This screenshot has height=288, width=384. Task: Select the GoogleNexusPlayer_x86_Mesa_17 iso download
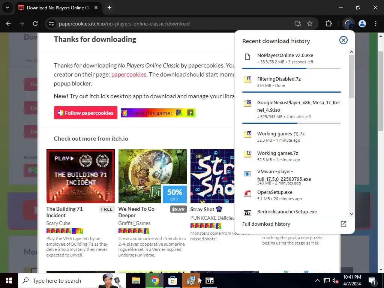click(x=291, y=109)
